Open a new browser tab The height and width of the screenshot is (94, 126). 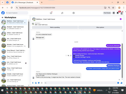[x=42, y=2]
